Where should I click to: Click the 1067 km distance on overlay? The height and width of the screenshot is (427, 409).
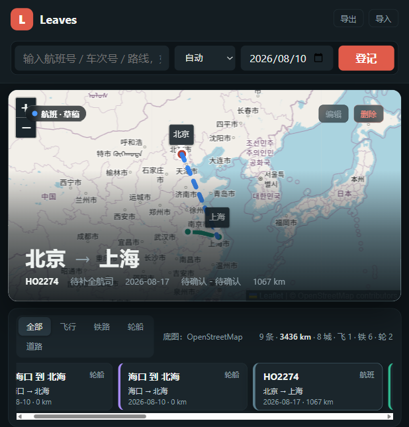click(269, 281)
